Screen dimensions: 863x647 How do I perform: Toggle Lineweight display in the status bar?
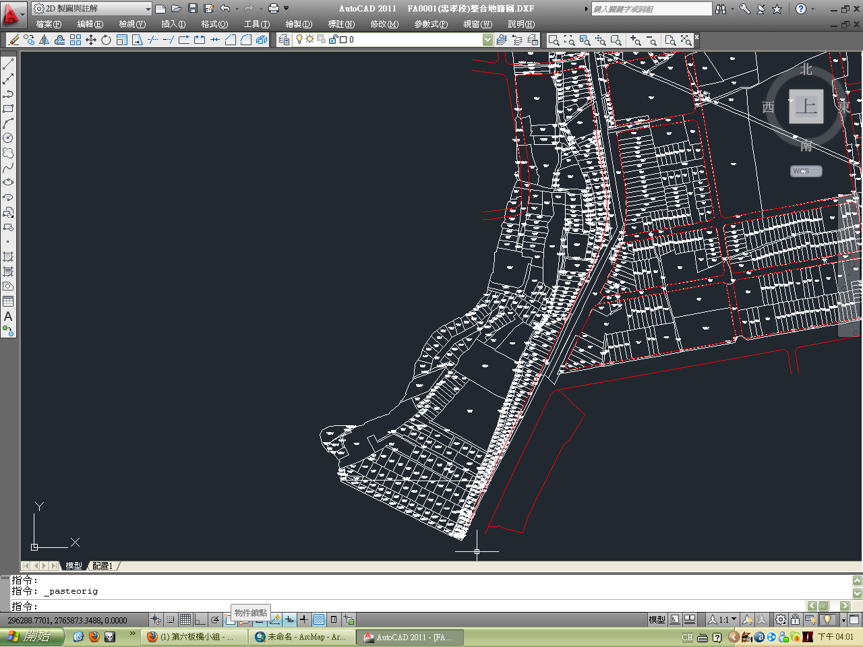pos(304,619)
